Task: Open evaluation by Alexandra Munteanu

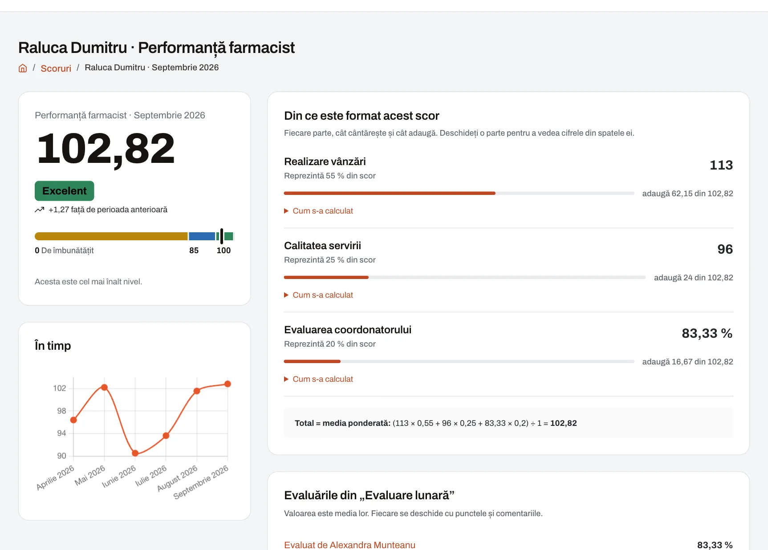Action: coord(349,545)
